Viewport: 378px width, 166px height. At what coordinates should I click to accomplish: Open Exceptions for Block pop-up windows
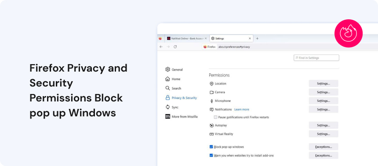tap(323, 147)
